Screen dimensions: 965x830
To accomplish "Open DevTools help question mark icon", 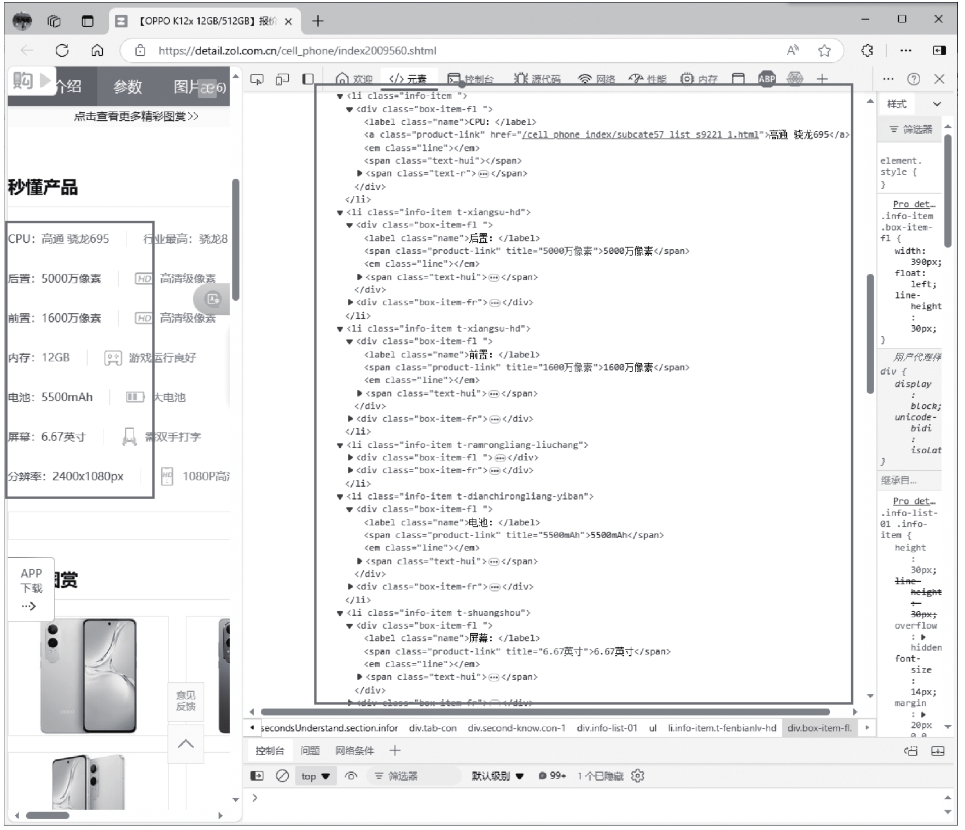I will (913, 79).
